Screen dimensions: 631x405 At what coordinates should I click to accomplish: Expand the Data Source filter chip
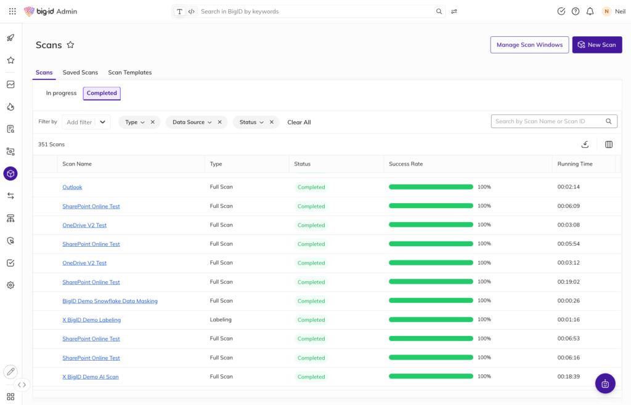tap(192, 122)
